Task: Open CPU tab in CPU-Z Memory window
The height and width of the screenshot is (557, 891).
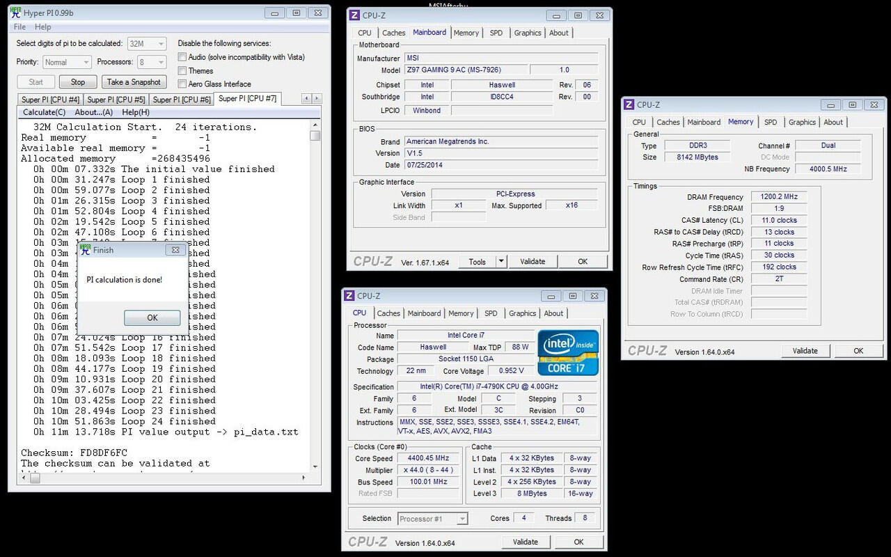Action: 639,122
